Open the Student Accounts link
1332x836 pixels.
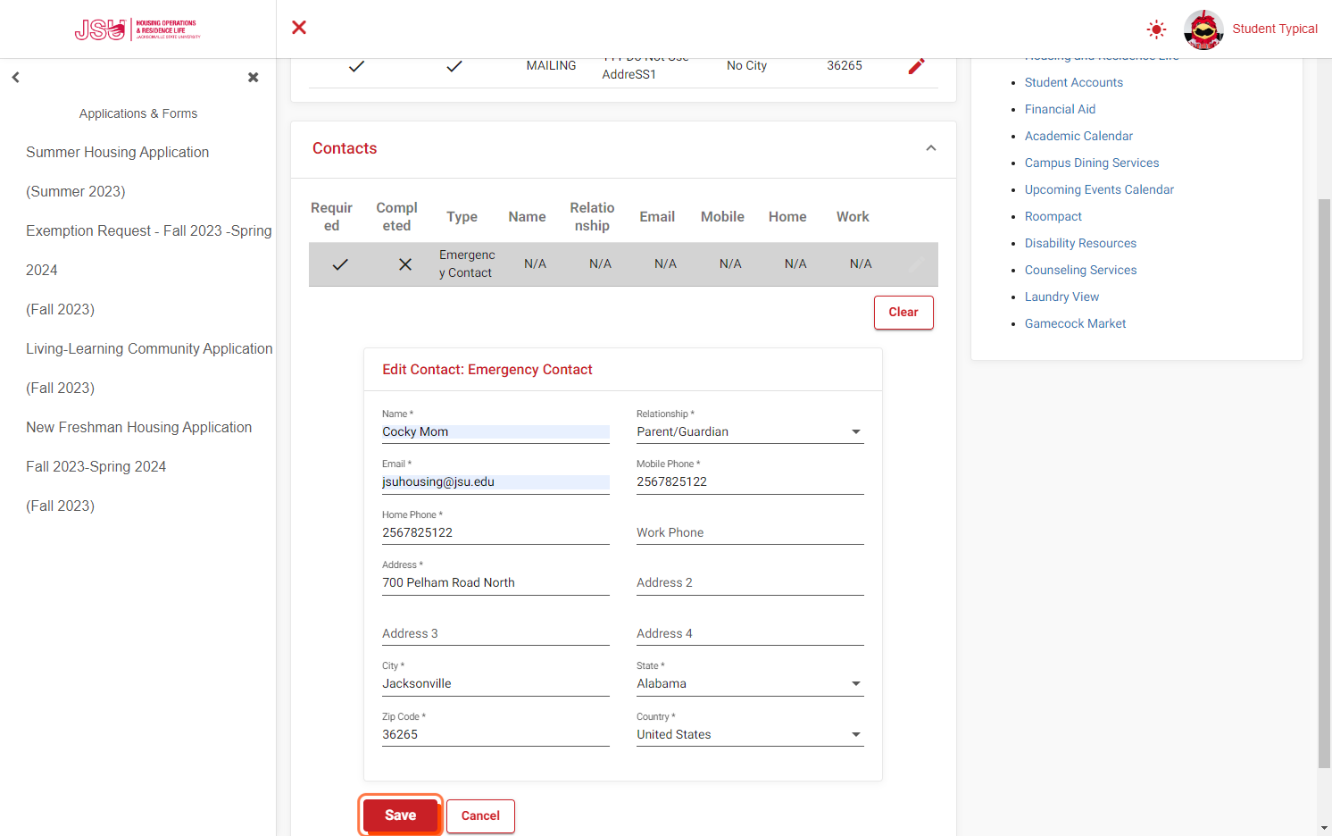point(1074,83)
